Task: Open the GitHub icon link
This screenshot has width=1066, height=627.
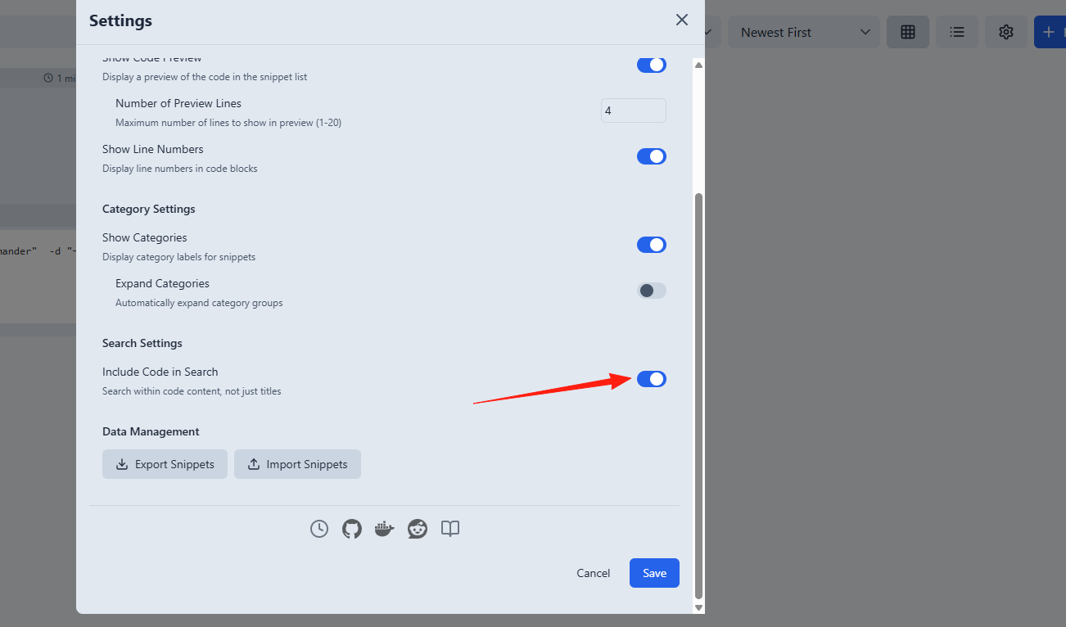Action: click(x=352, y=529)
